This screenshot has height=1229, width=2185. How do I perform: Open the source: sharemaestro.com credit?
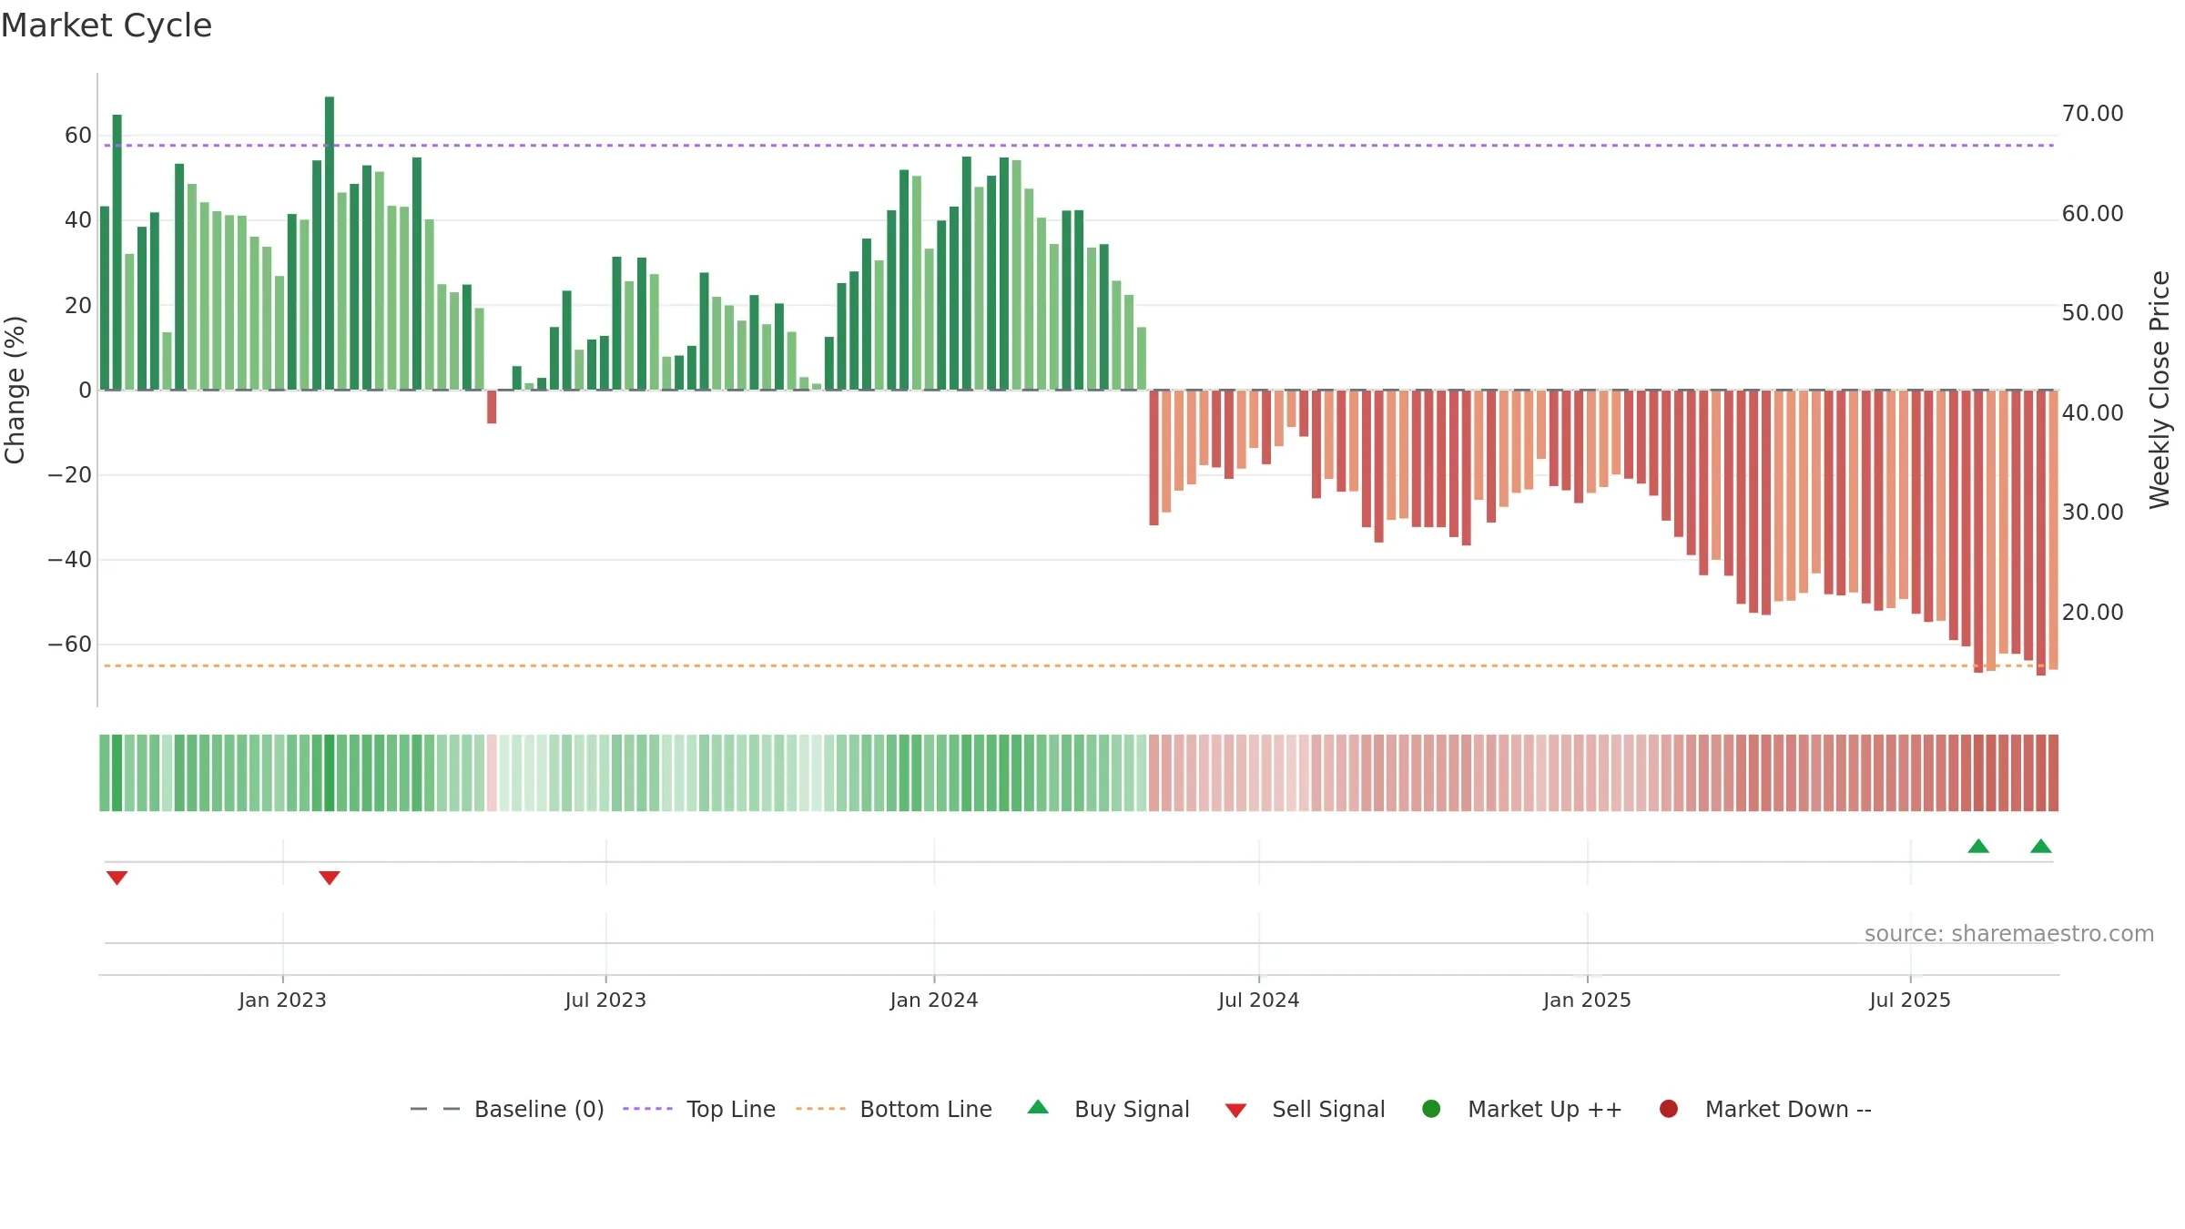coord(2009,933)
